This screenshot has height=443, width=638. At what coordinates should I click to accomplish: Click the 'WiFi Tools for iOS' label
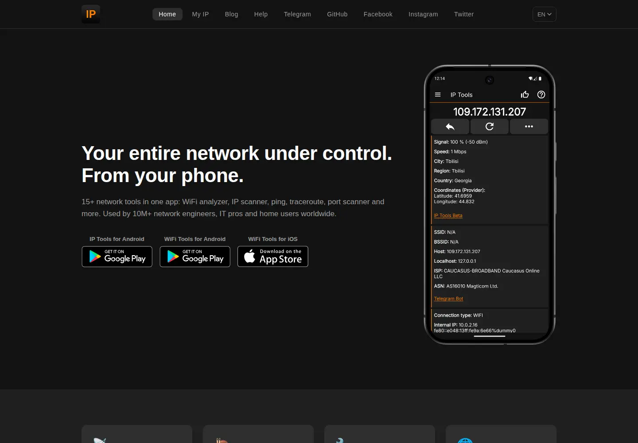pos(273,239)
